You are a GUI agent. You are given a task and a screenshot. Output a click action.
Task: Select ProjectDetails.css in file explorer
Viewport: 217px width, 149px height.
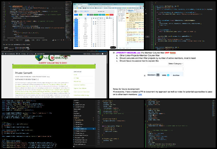tap(84, 129)
